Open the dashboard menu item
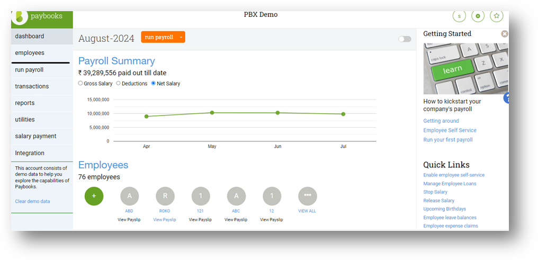 [x=42, y=36]
